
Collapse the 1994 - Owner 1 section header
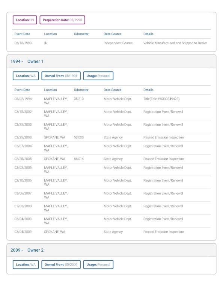tap(111, 61)
